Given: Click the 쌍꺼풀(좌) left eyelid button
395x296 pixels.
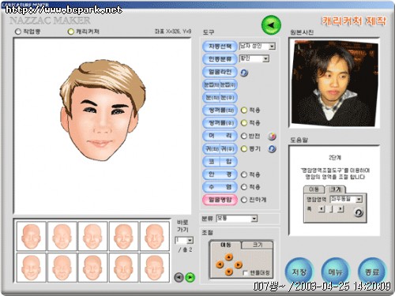Looking at the screenshot, I should click(220, 111).
